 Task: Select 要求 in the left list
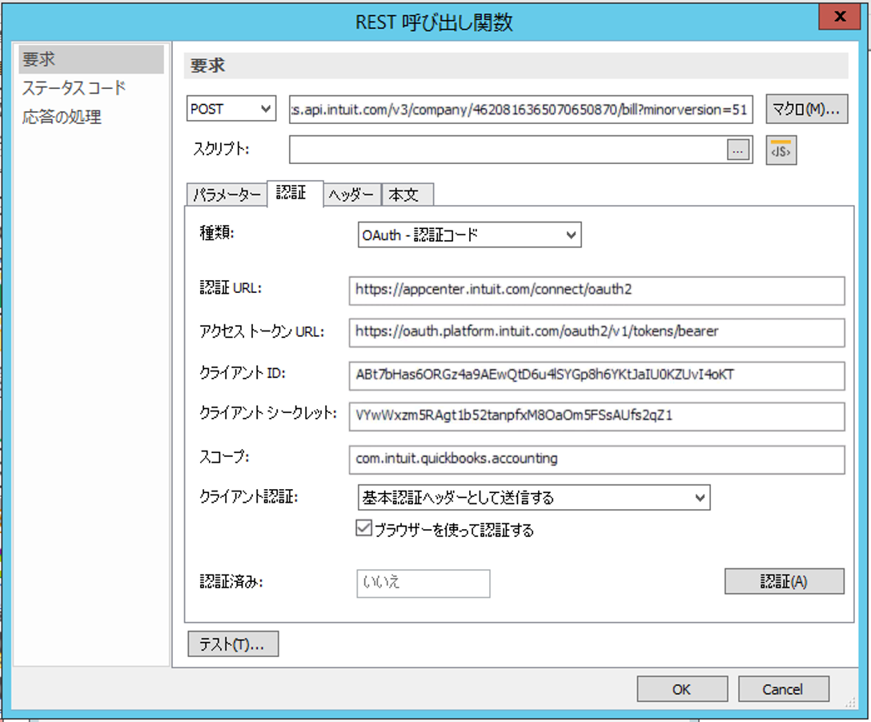click(91, 59)
